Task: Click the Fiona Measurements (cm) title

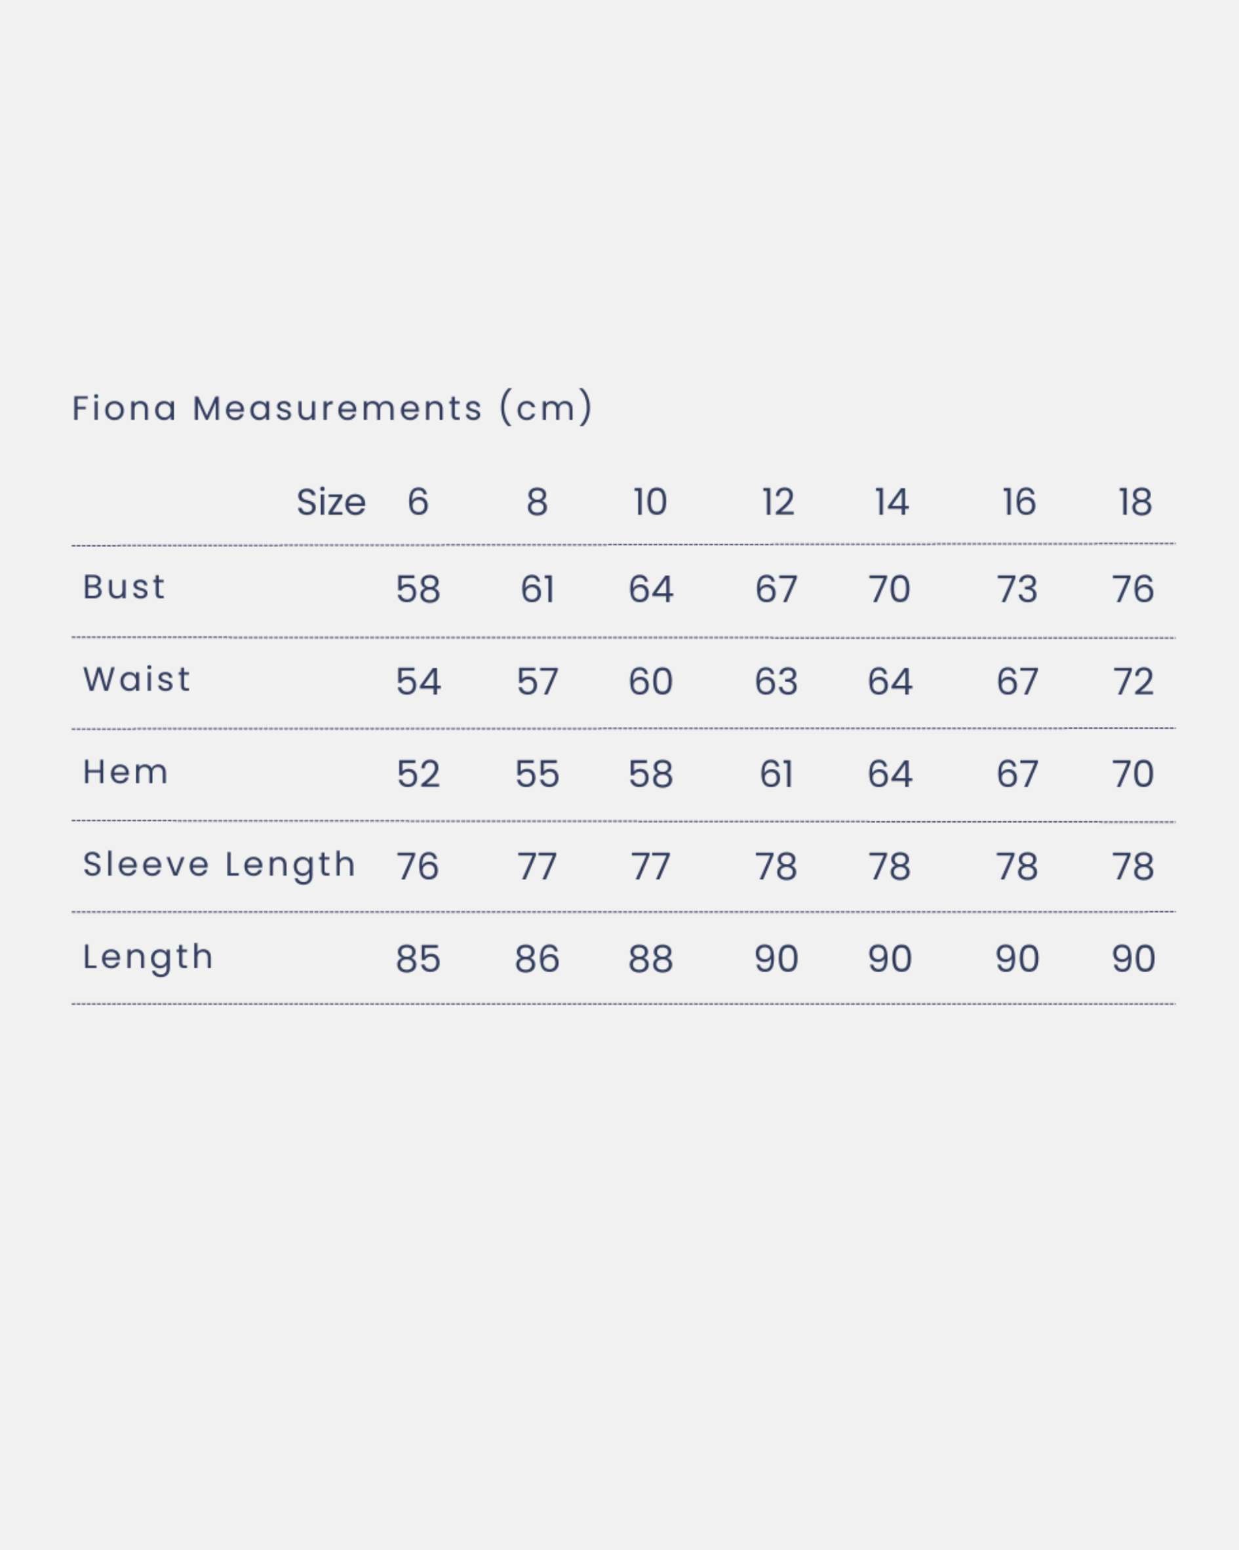Action: (x=332, y=409)
